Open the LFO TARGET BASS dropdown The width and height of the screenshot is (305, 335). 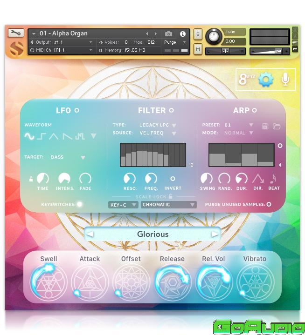(x=83, y=157)
